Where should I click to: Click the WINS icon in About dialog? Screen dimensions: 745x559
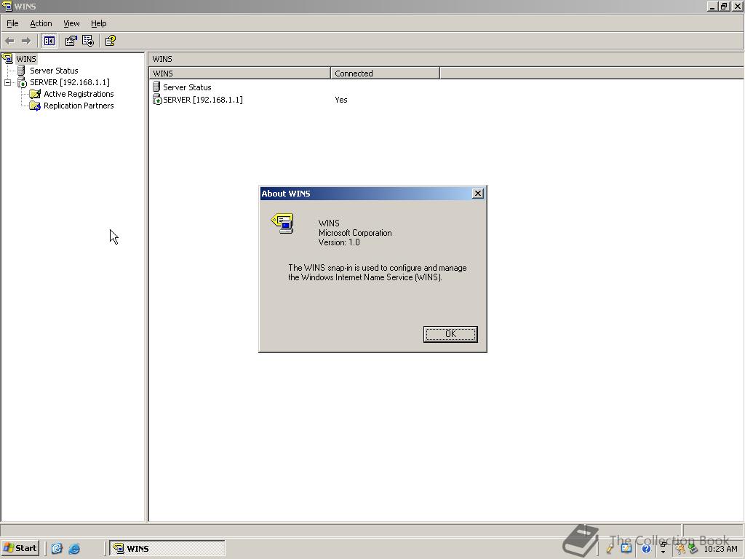click(282, 223)
